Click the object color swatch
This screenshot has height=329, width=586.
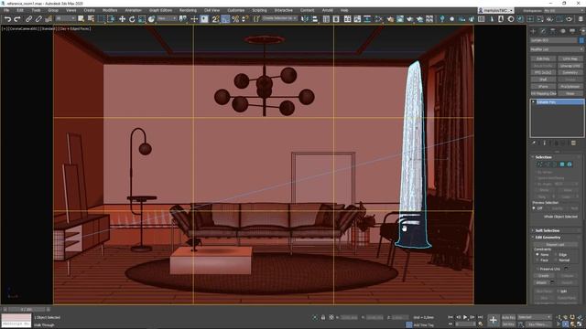click(x=581, y=40)
